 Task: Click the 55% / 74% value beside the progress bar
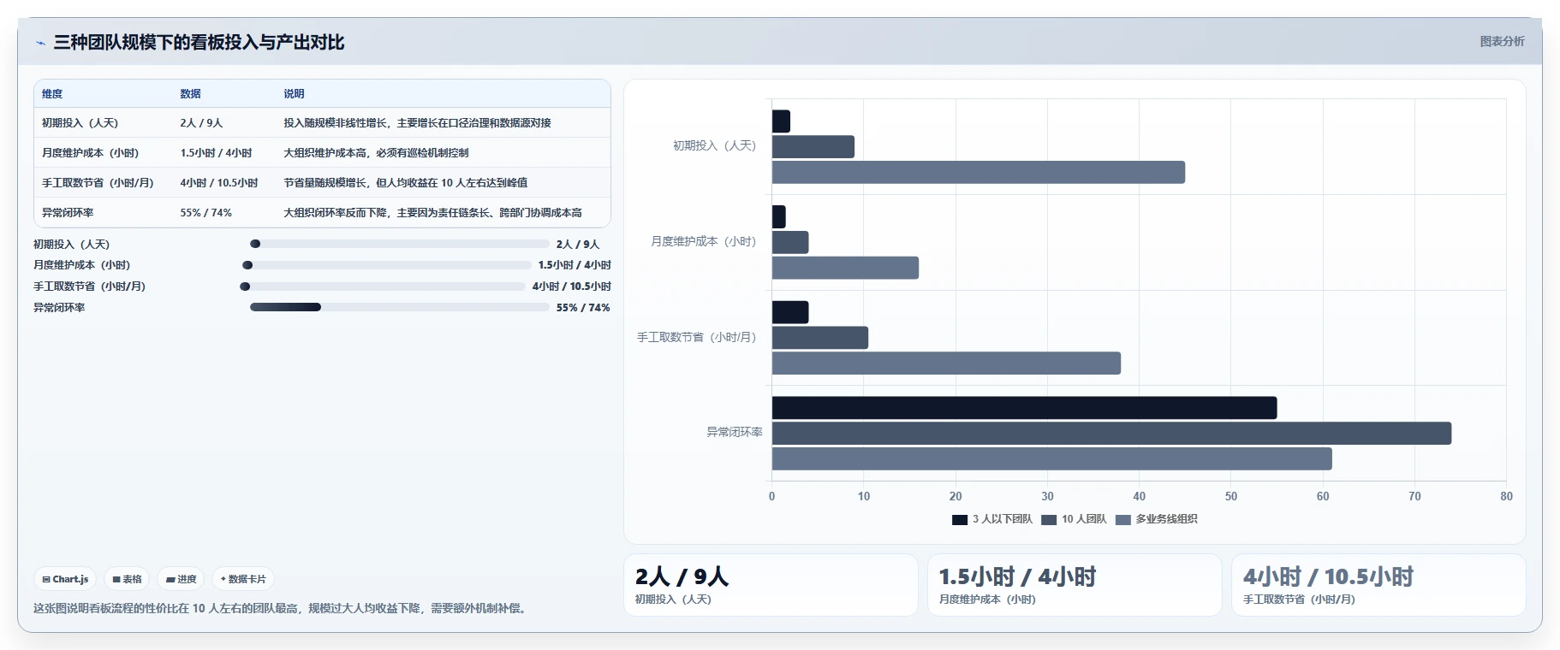click(583, 308)
